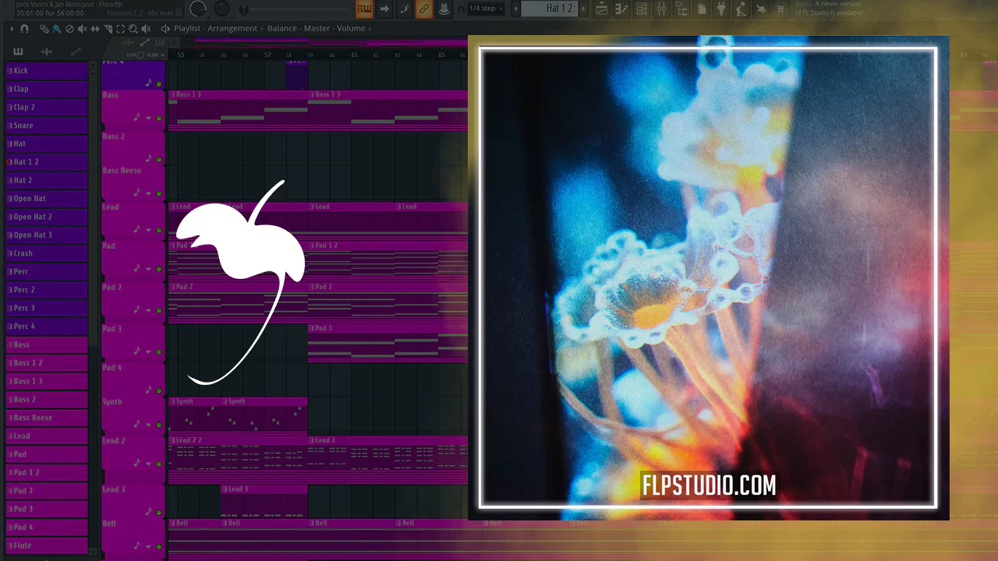
Task: Expand the Lead 2 track dropdown arrow
Action: click(x=148, y=464)
